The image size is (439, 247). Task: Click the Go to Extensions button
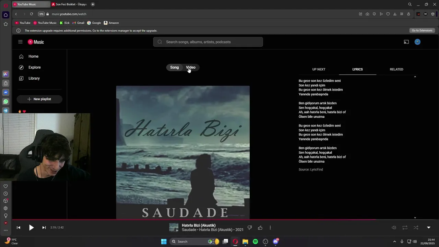coord(422,31)
